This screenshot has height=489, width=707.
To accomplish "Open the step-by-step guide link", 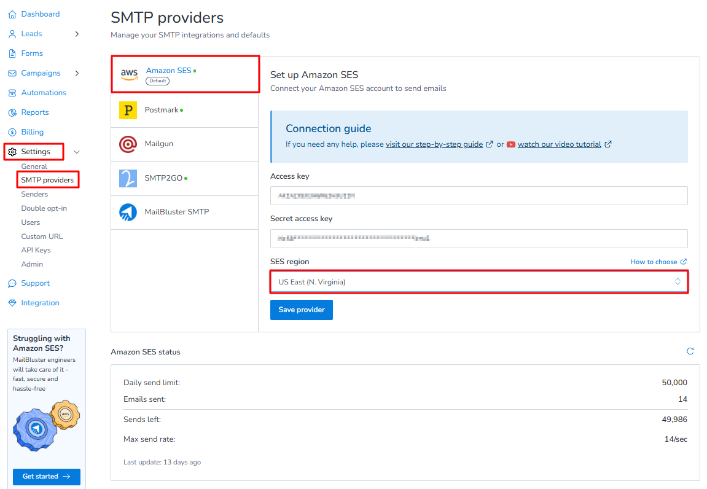I will [434, 144].
